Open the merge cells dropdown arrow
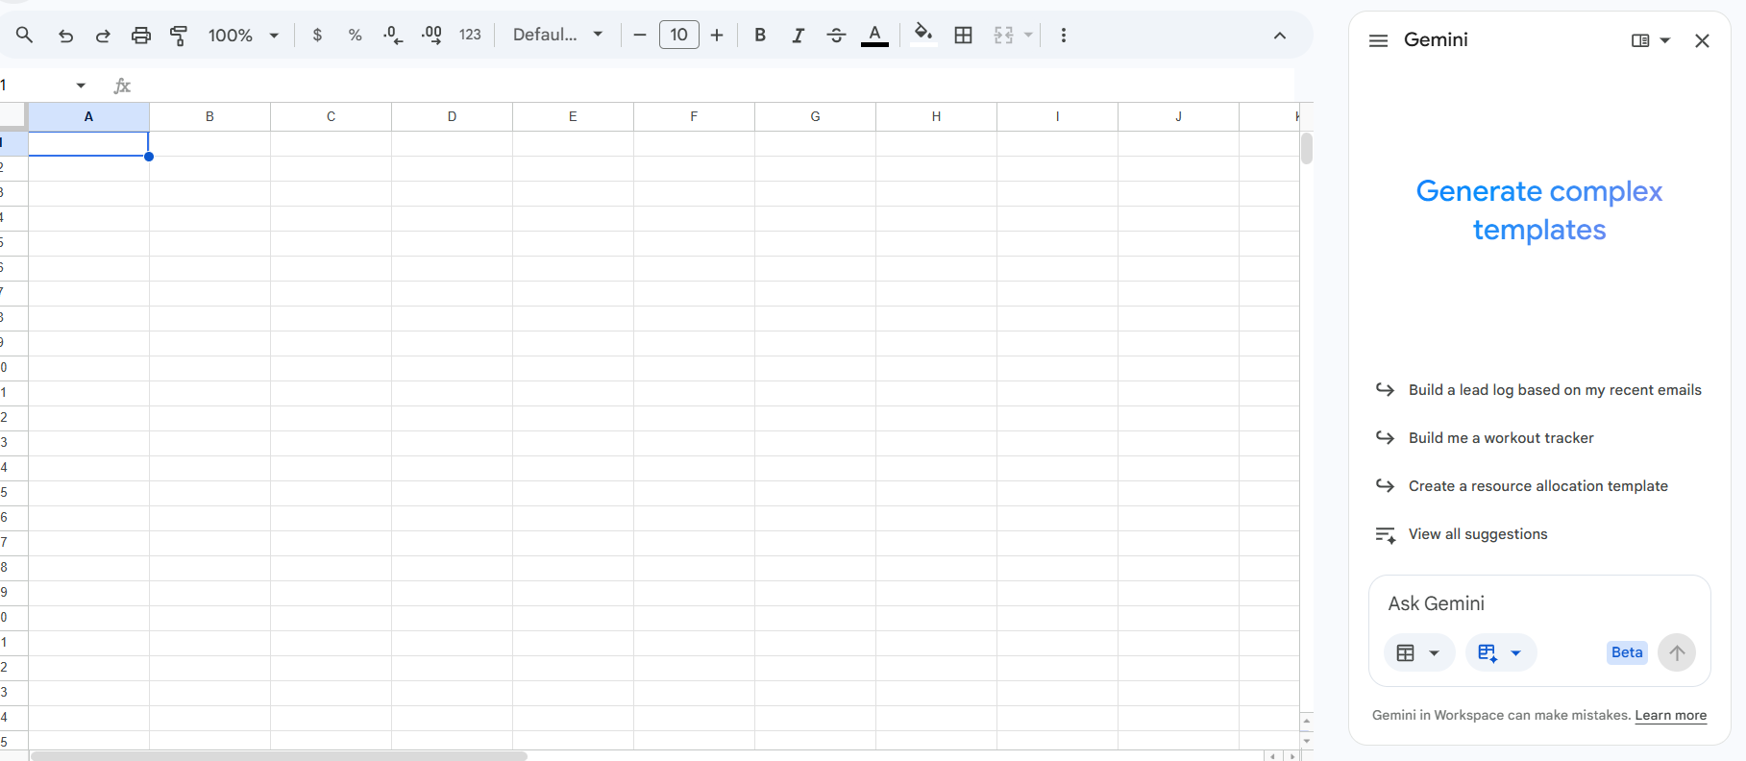Image resolution: width=1746 pixels, height=761 pixels. [1028, 36]
